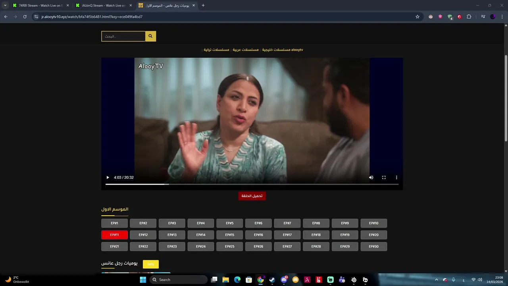This screenshot has width=508, height=286.
Task: Open the alooytv home link
Action: 297,50
